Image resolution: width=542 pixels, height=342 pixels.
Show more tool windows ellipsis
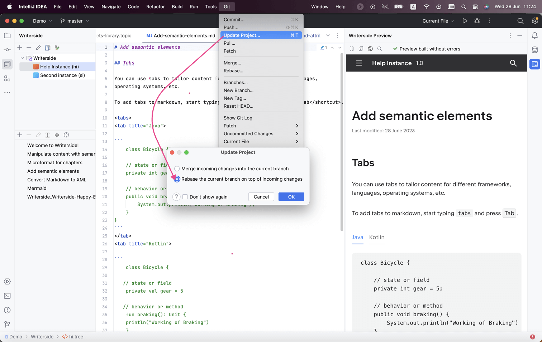point(7,93)
